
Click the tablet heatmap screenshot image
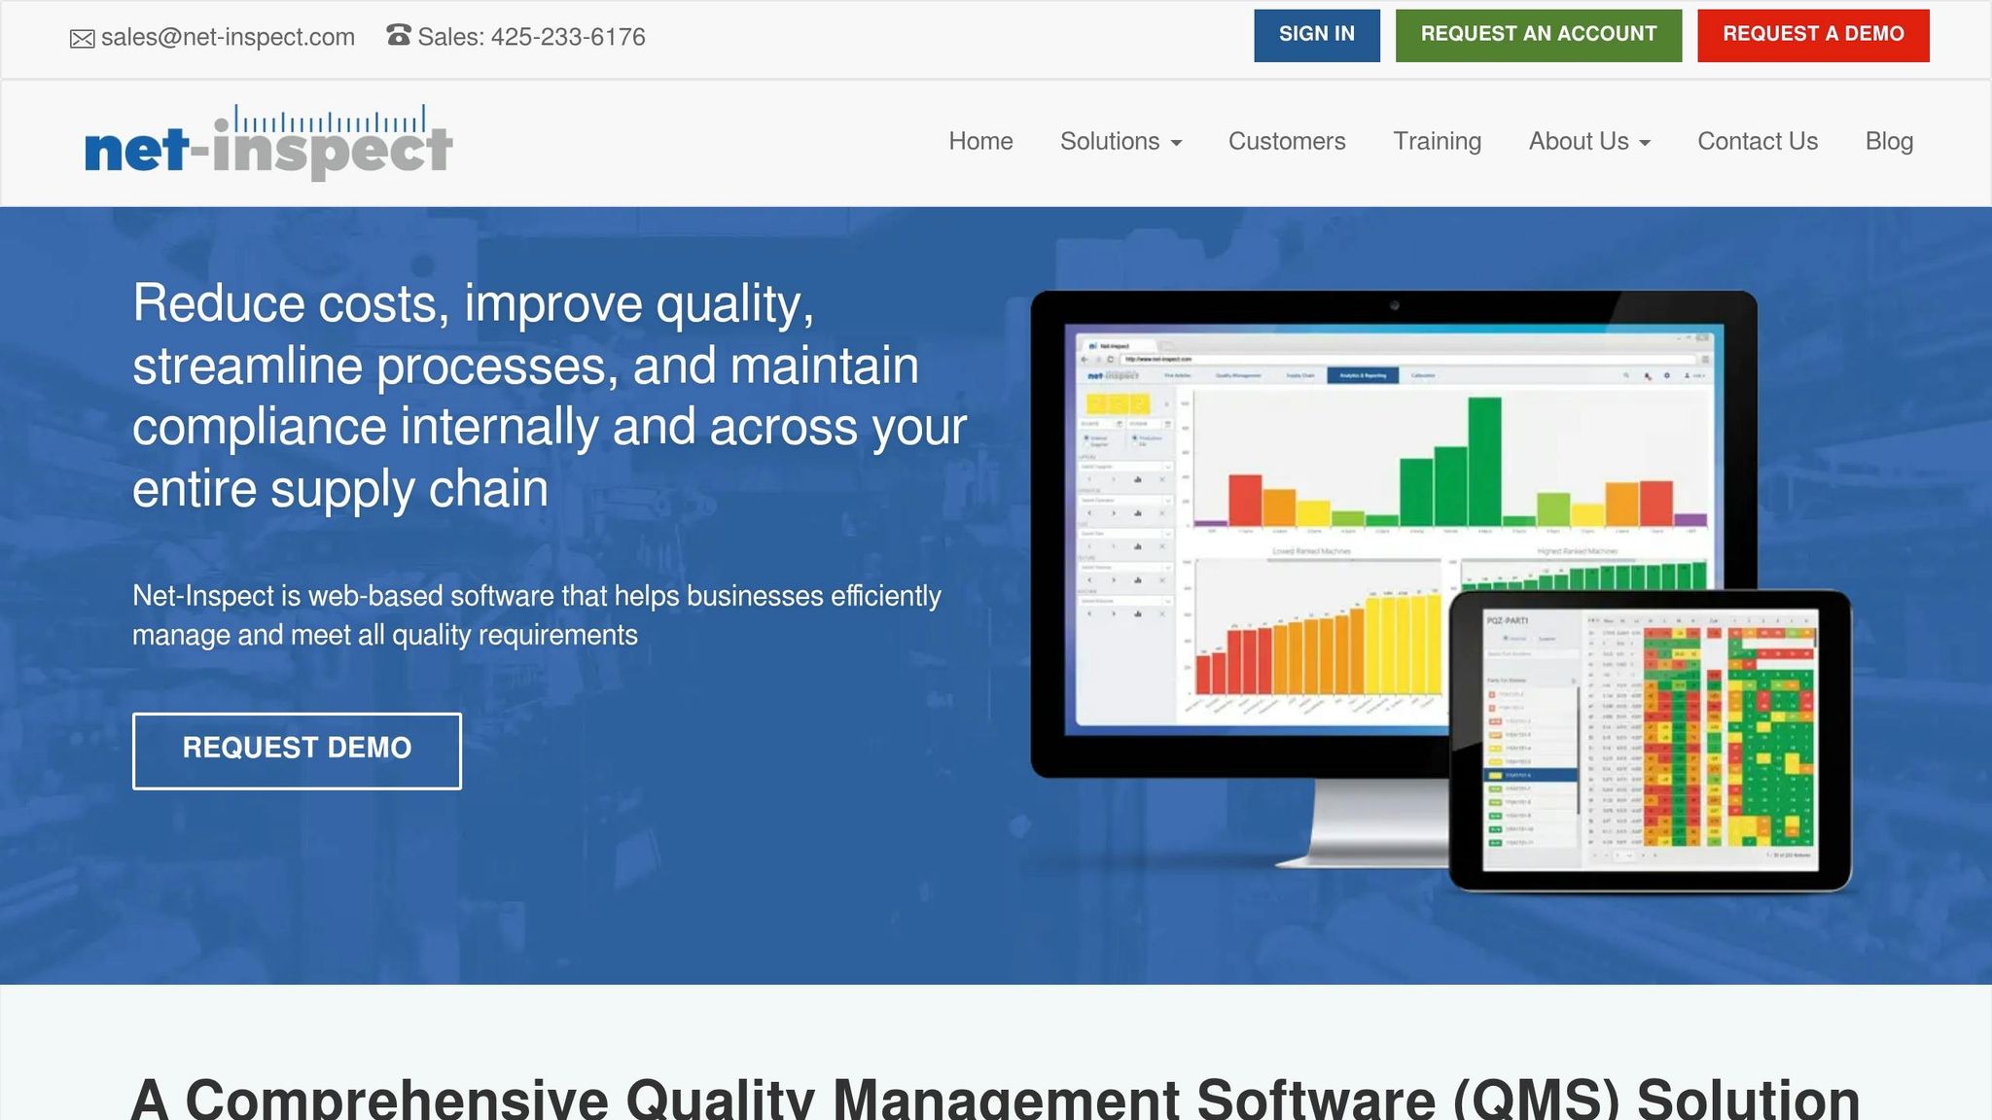click(x=1650, y=740)
